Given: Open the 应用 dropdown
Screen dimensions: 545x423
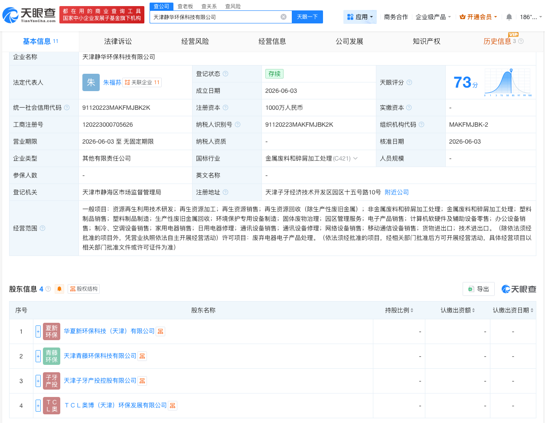Looking at the screenshot, I should coord(360,17).
